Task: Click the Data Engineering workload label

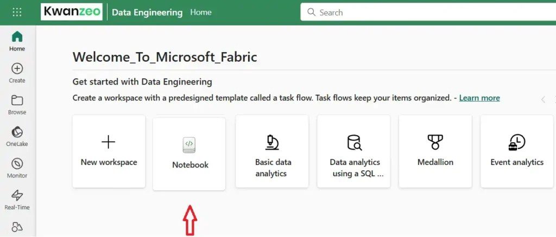Action: pos(147,12)
